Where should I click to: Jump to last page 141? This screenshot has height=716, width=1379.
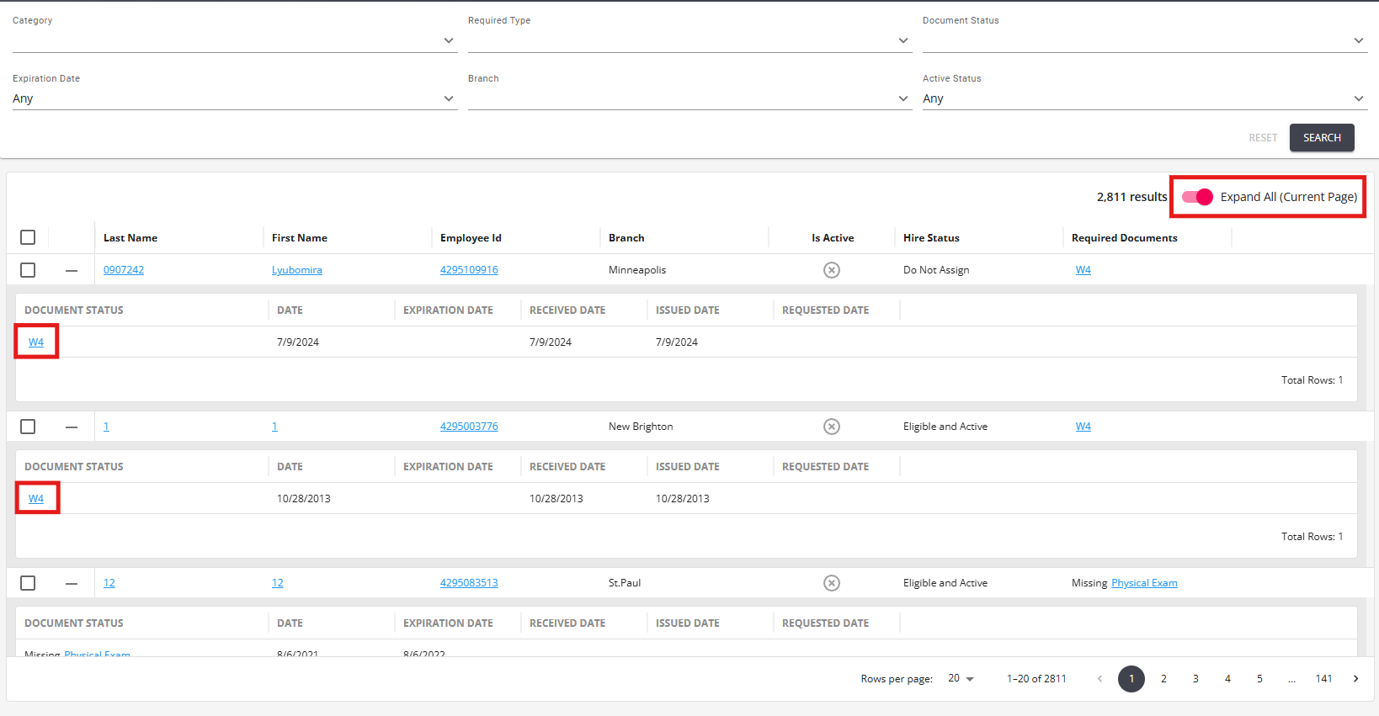point(1324,679)
